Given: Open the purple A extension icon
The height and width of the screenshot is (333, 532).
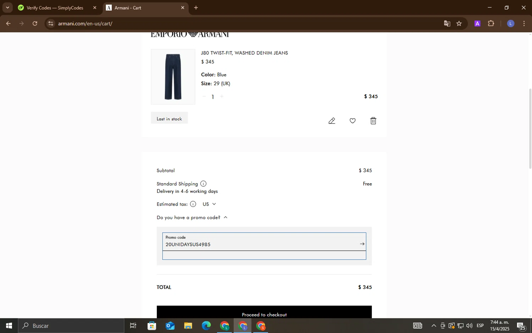Looking at the screenshot, I should click(x=477, y=23).
